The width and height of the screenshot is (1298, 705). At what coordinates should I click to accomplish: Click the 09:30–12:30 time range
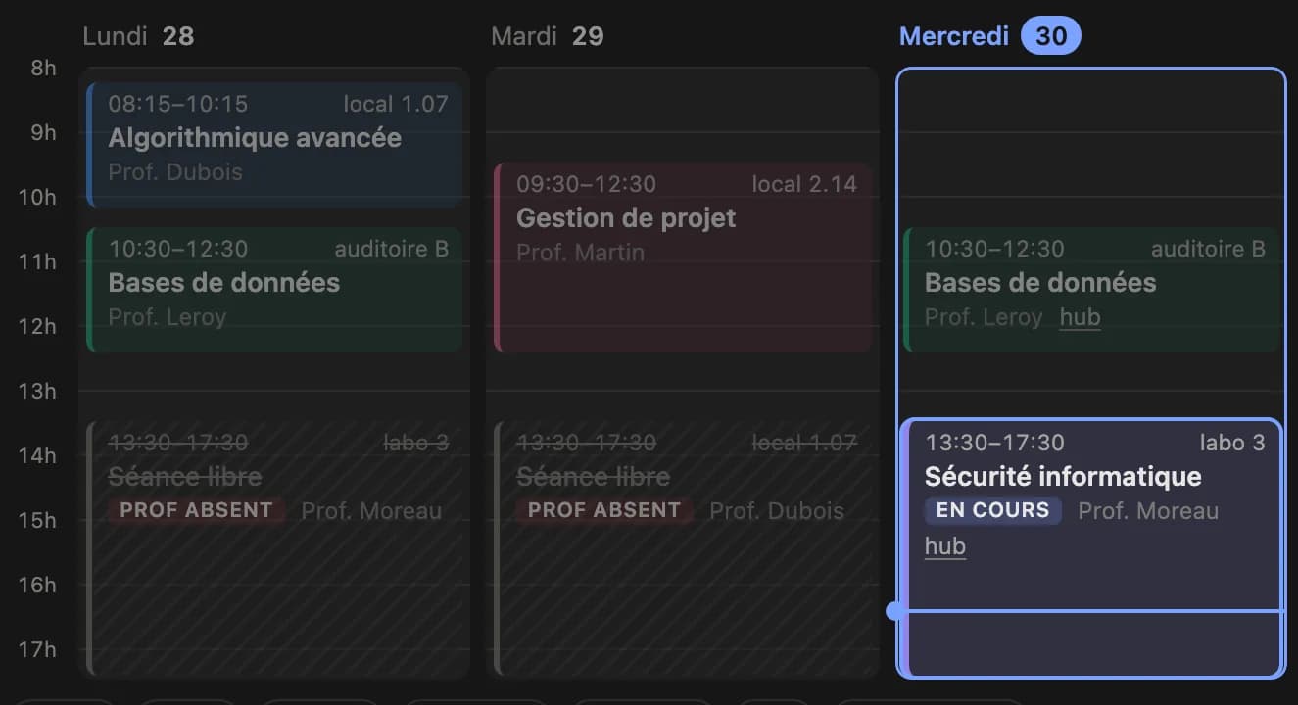pos(587,184)
